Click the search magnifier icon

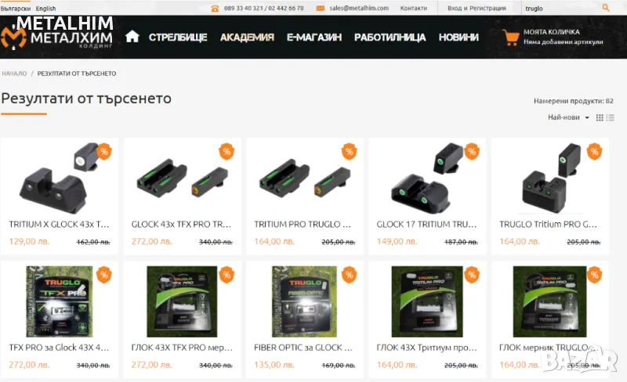(x=606, y=8)
